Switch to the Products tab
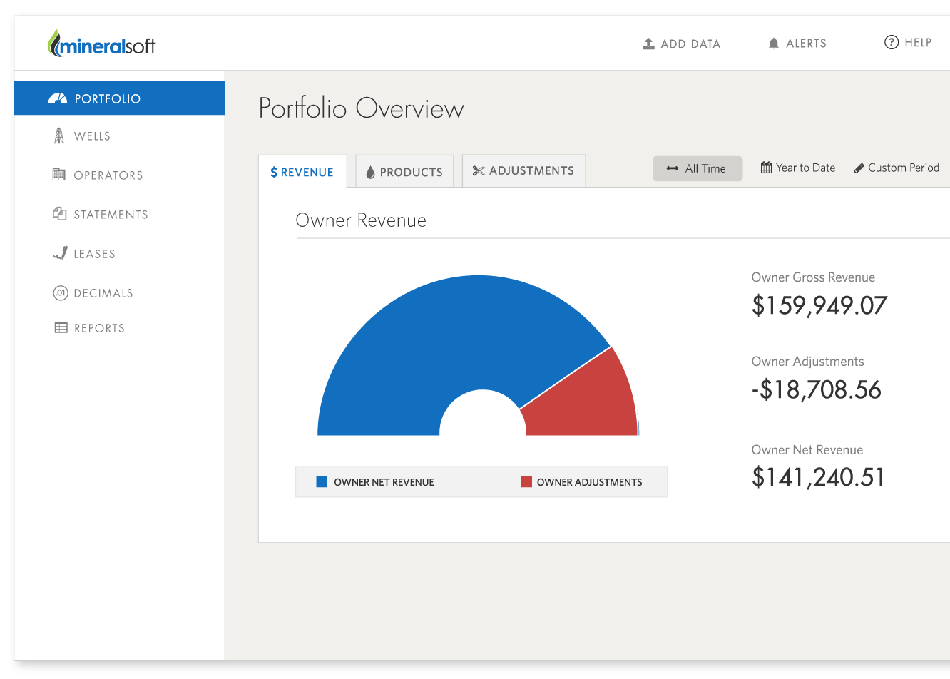Image resolution: width=950 pixels, height=679 pixels. pyautogui.click(x=404, y=172)
